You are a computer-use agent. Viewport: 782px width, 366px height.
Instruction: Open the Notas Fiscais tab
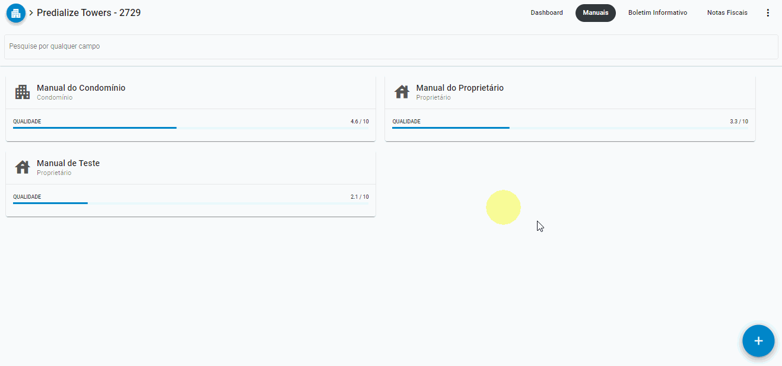727,12
